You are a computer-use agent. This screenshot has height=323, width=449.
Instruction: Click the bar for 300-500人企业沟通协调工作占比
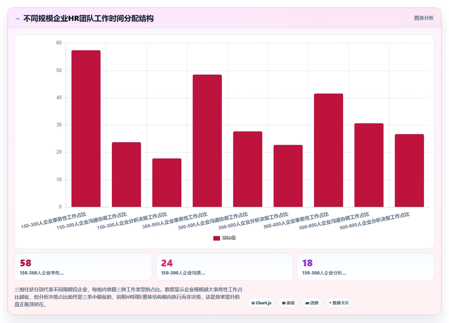click(248, 169)
